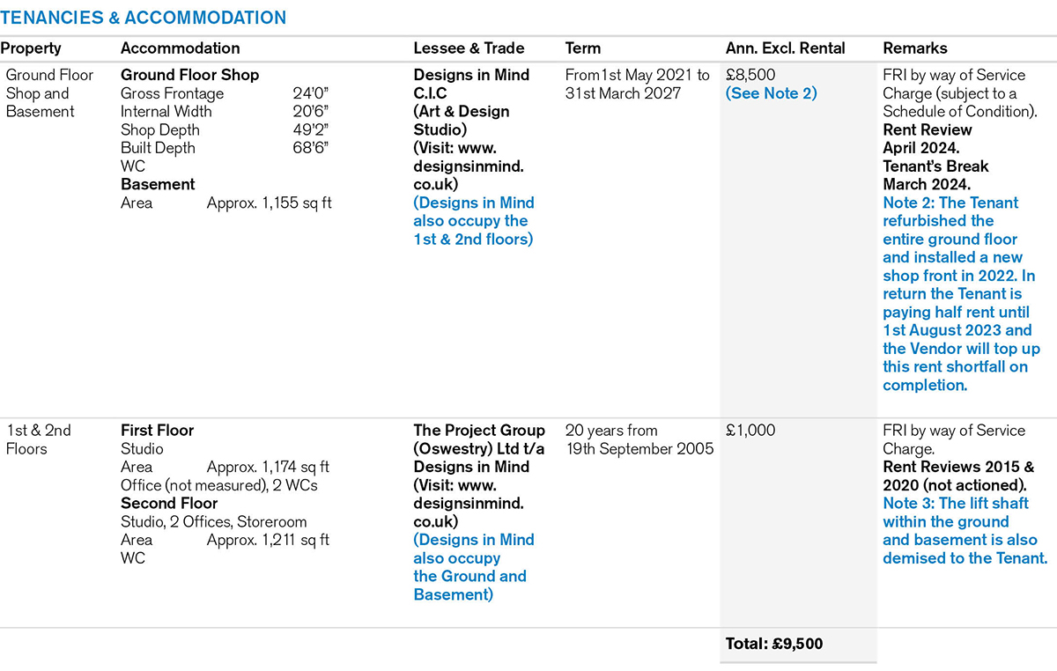Select the Note 2 blue remark text
The image size is (1057, 671).
tap(958, 294)
